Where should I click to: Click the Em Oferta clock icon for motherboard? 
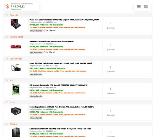(x=45, y=31)
